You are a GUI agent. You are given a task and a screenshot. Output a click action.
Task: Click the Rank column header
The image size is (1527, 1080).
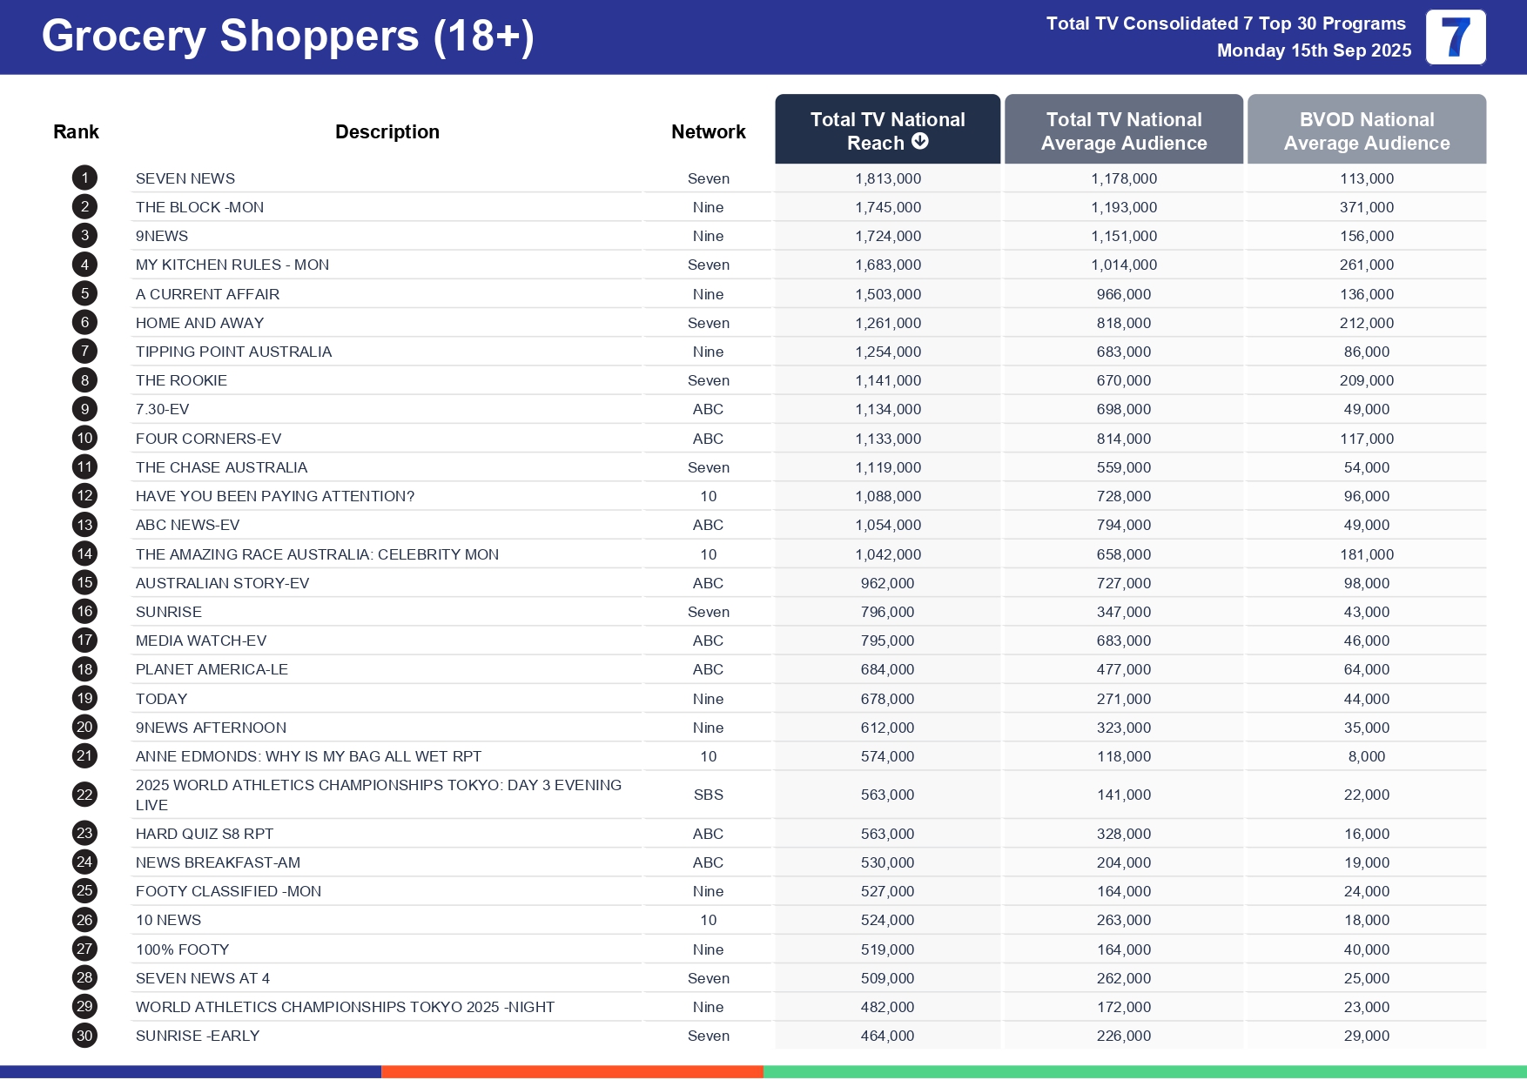(76, 132)
